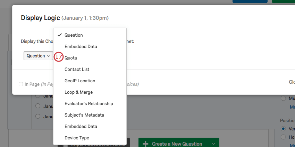Click the plus icon on Create a New Question

[146, 144]
